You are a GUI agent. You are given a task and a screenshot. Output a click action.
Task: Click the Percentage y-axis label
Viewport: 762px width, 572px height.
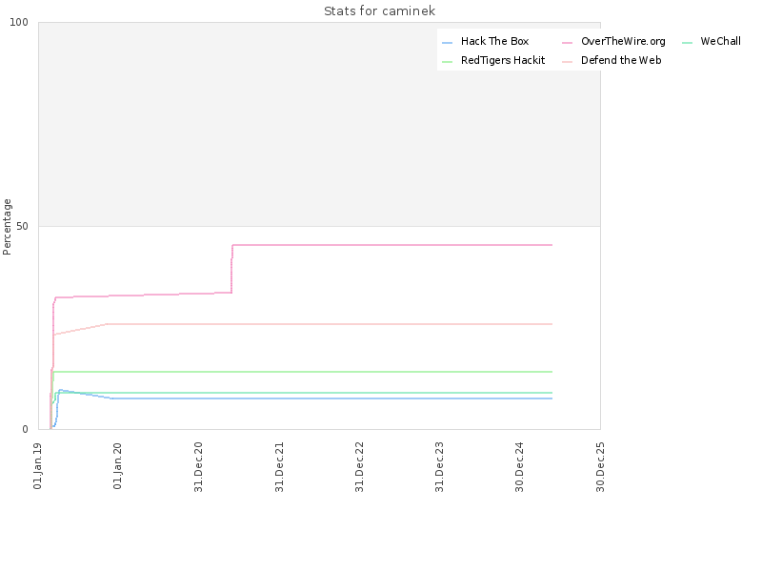click(x=7, y=227)
